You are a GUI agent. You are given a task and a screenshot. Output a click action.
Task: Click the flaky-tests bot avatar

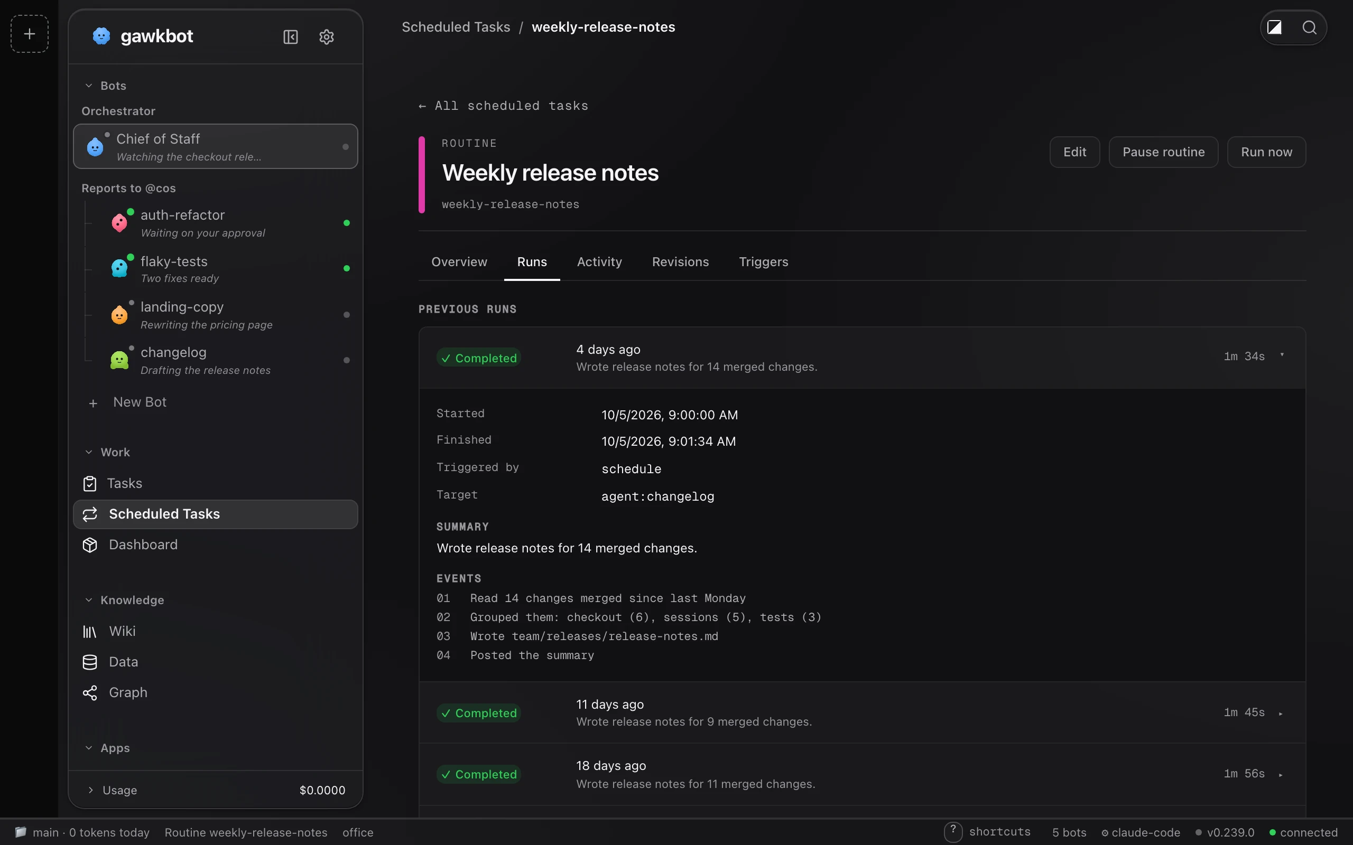[x=119, y=268]
